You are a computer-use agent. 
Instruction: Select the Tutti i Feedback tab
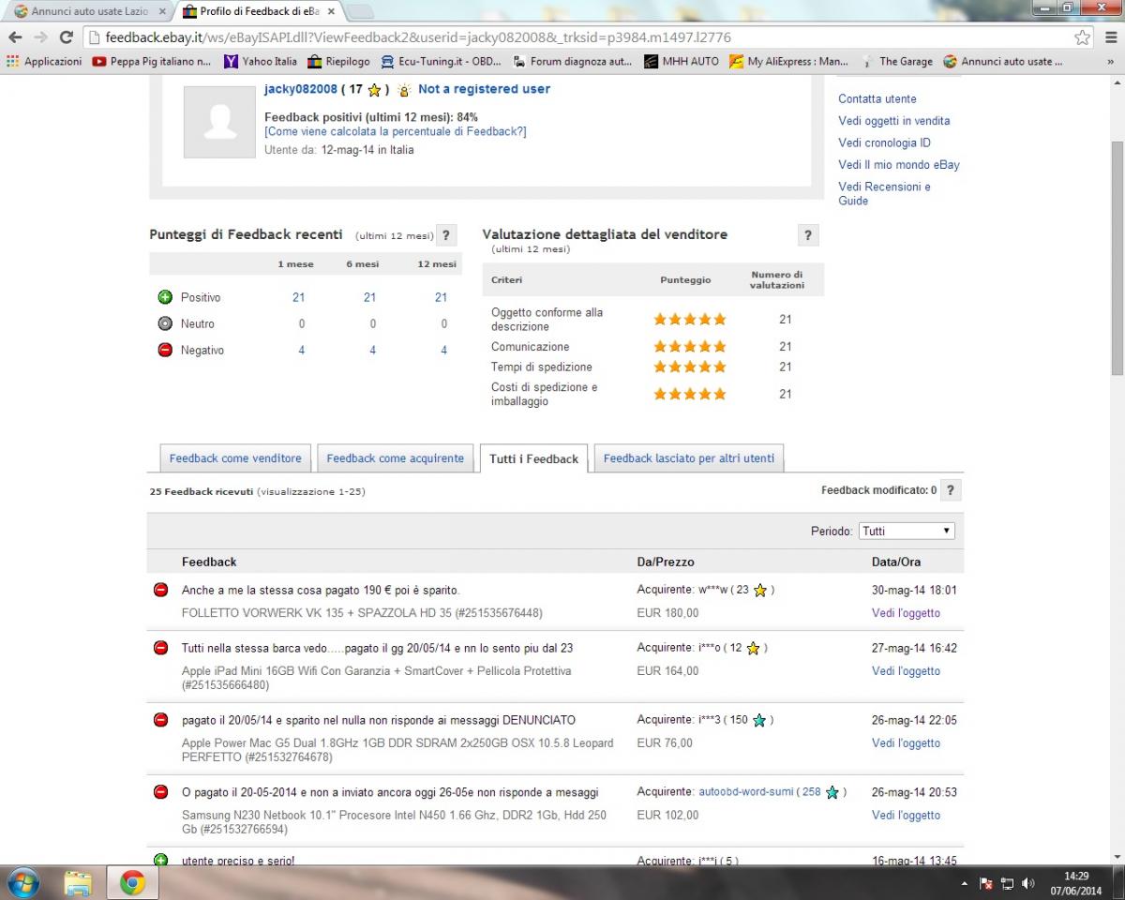[x=533, y=458]
